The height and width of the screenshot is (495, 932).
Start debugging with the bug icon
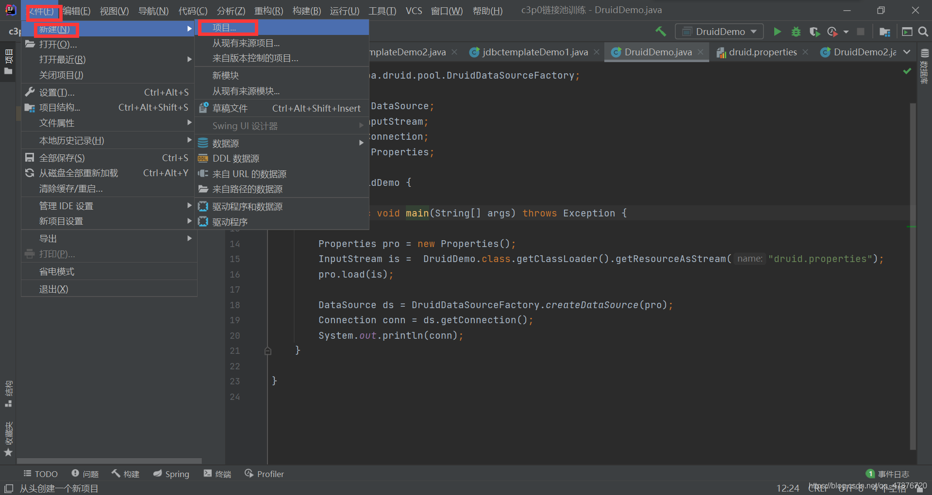[796, 32]
